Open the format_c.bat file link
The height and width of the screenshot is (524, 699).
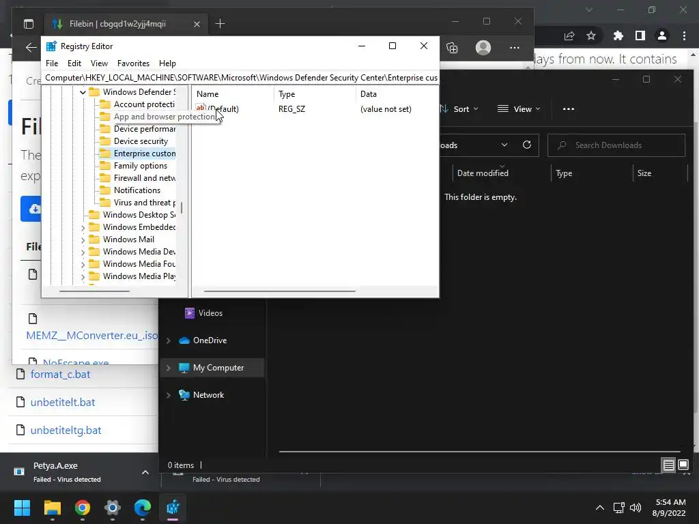coord(60,375)
